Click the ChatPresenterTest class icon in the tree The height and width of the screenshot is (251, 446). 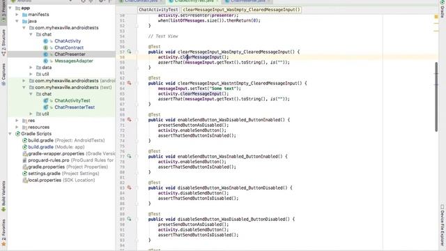click(45, 107)
